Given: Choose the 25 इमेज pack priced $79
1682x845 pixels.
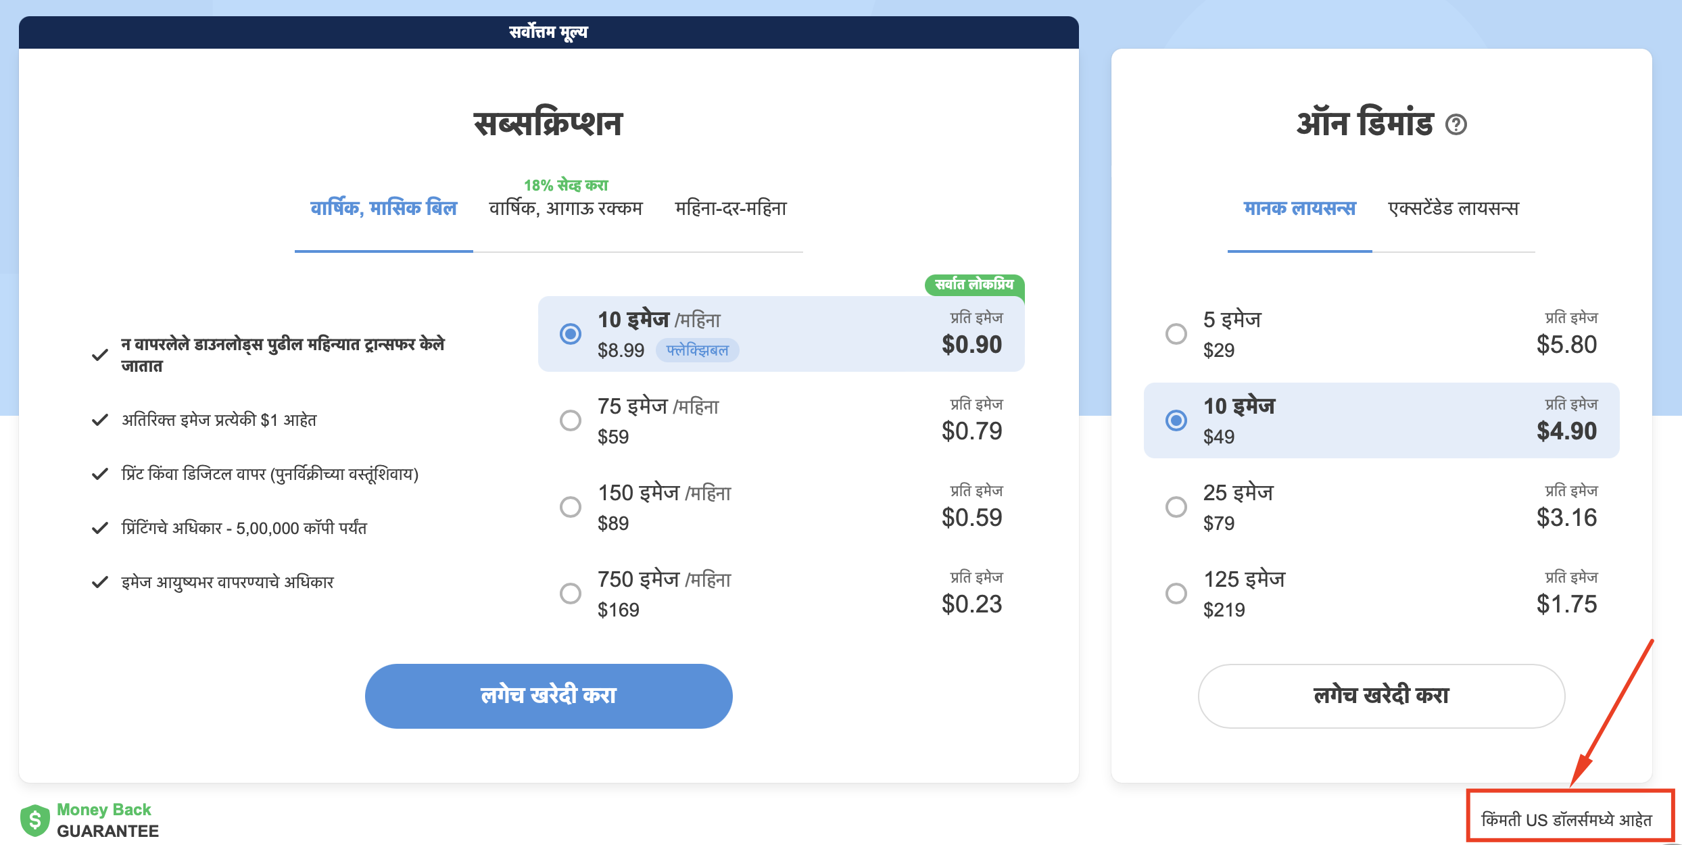Looking at the screenshot, I should pos(1177,506).
